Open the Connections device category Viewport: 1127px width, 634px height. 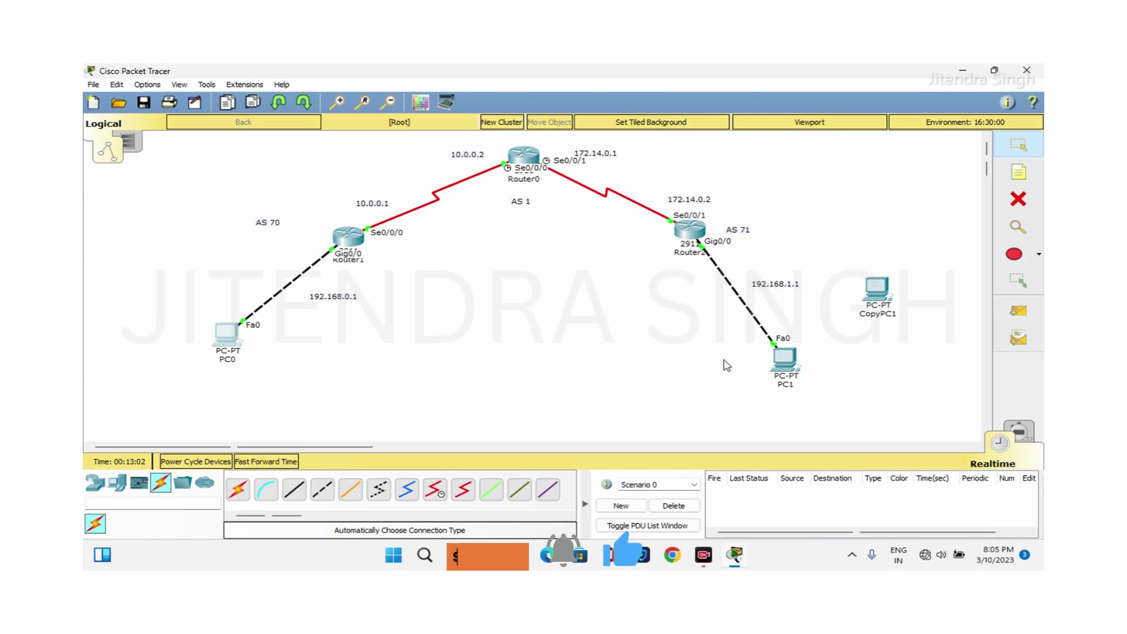(x=160, y=483)
